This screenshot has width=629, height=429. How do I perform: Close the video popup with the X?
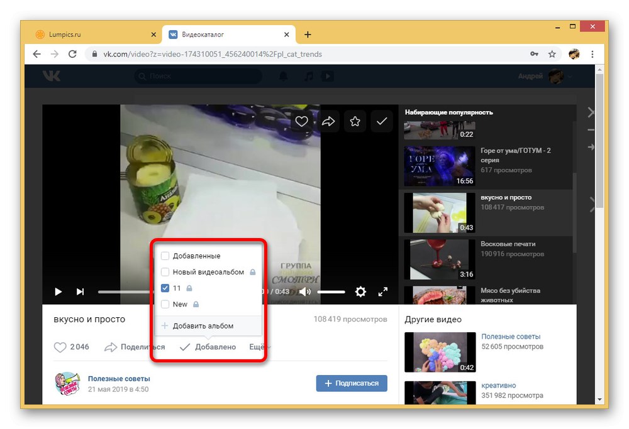pyautogui.click(x=591, y=112)
